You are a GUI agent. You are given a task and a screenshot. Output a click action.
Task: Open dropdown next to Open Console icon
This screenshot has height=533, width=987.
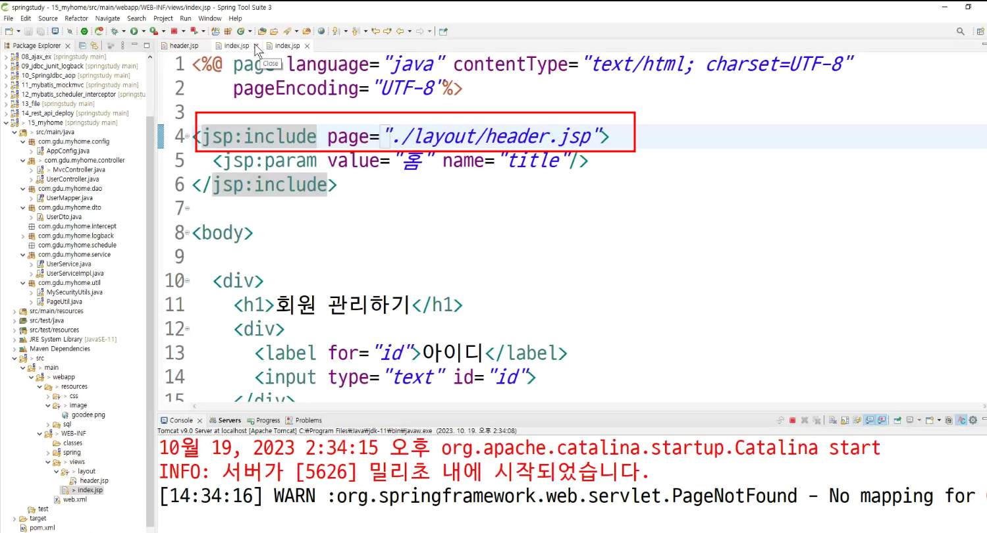[x=938, y=420]
